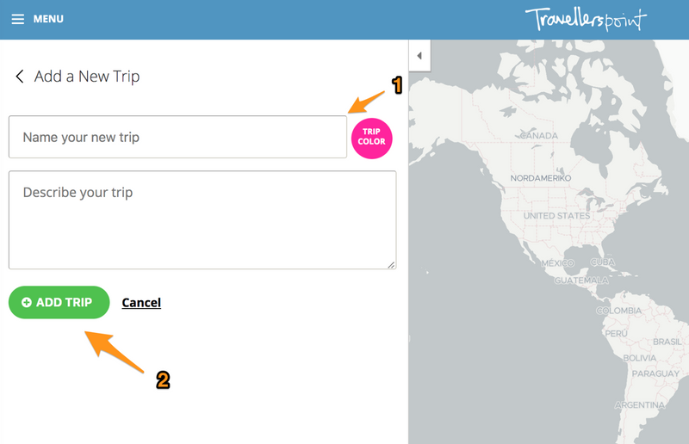The image size is (689, 444).
Task: Click the plus icon inside Add Trip
Action: pyautogui.click(x=27, y=303)
